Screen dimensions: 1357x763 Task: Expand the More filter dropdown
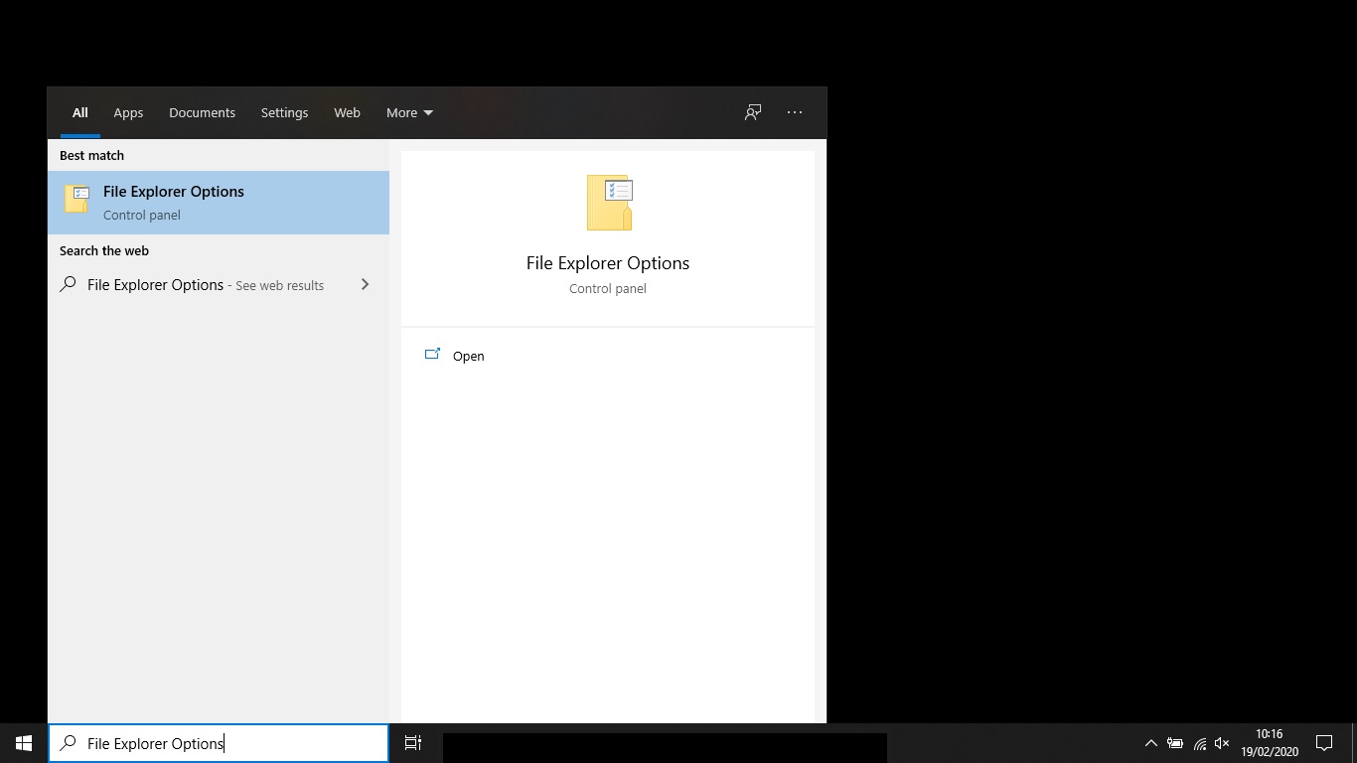409,112
